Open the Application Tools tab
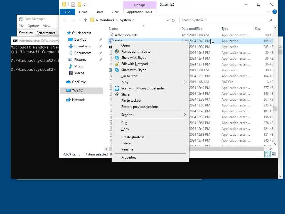The height and width of the screenshot is (214, 285). [x=139, y=12]
